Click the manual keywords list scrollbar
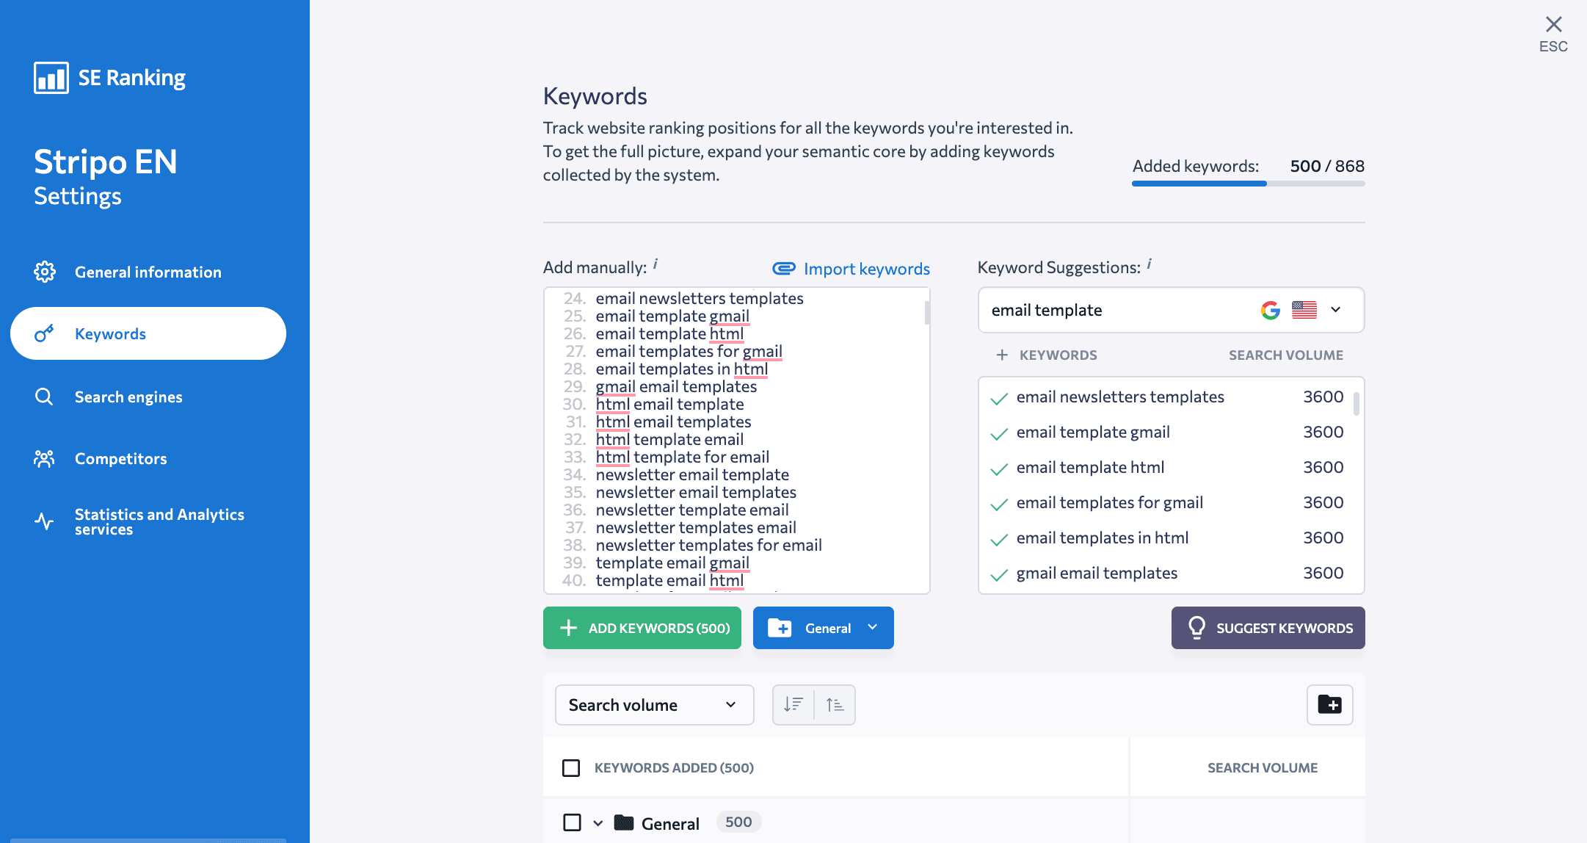1587x843 pixels. pos(927,312)
